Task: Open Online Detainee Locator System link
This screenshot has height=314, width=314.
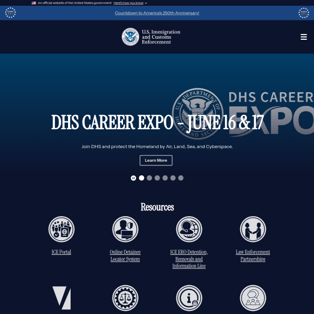Action: point(125,255)
